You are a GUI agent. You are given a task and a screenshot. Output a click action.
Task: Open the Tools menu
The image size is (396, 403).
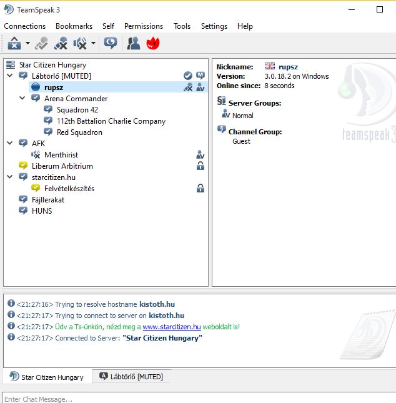pyautogui.click(x=182, y=26)
